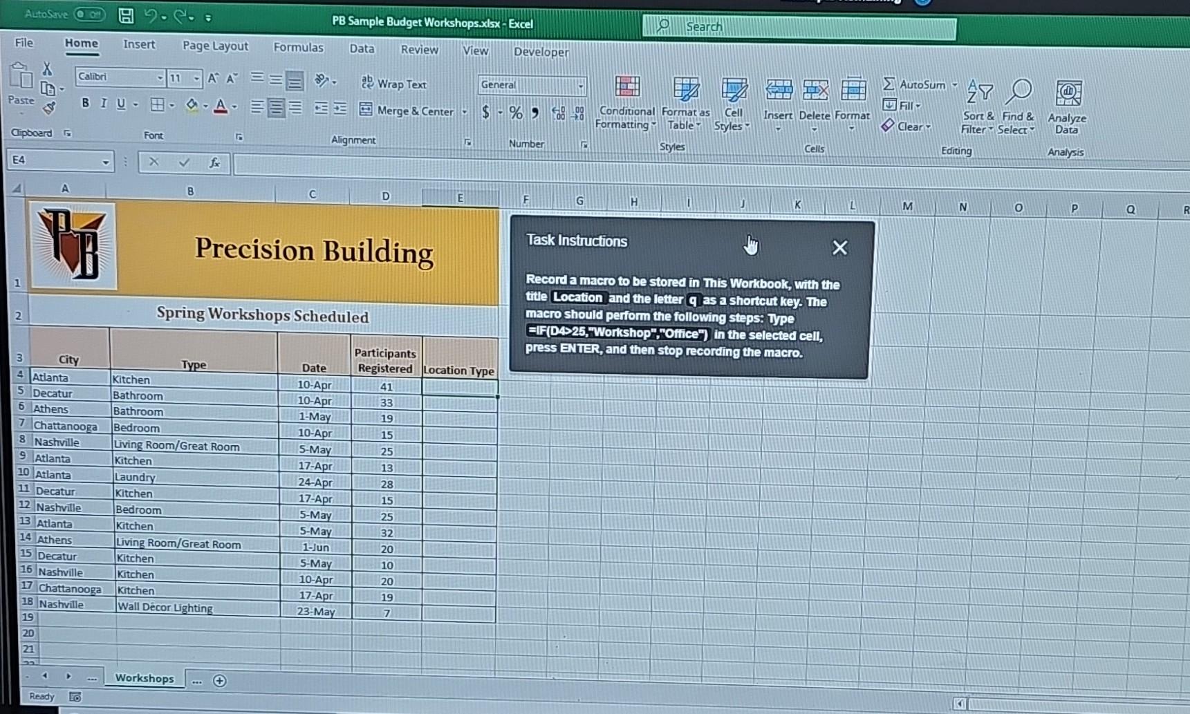Toggle bold formatting

click(x=84, y=102)
